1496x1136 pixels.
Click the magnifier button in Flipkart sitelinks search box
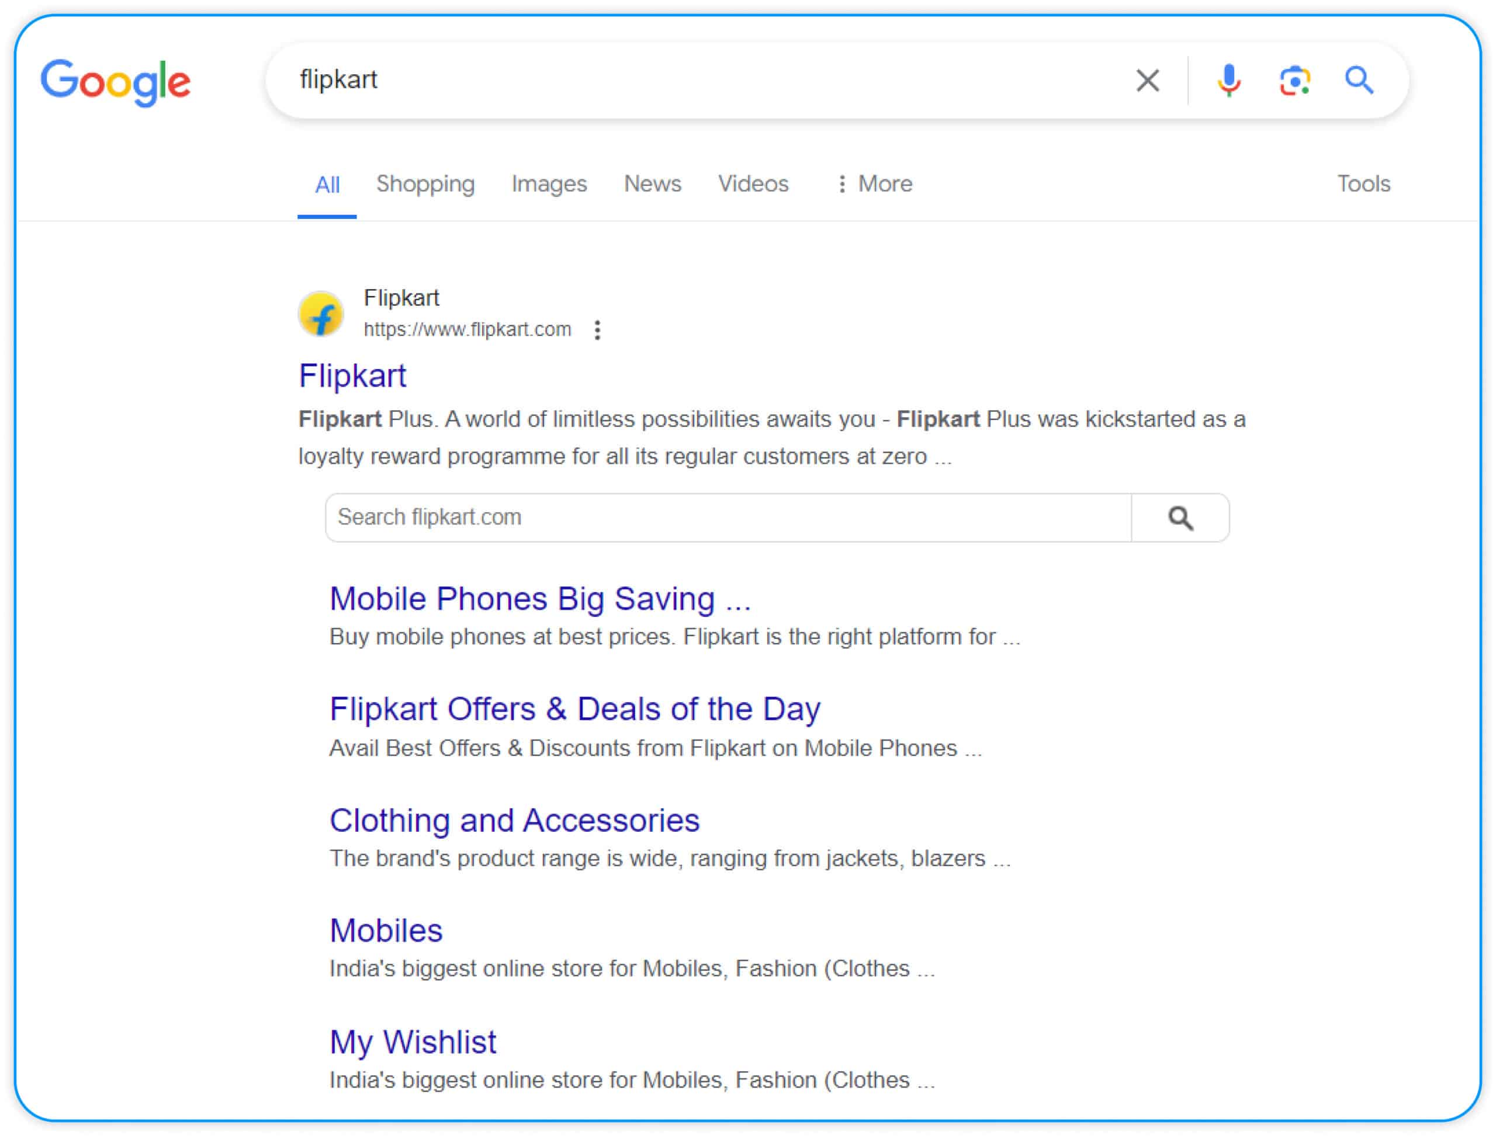[x=1180, y=518]
